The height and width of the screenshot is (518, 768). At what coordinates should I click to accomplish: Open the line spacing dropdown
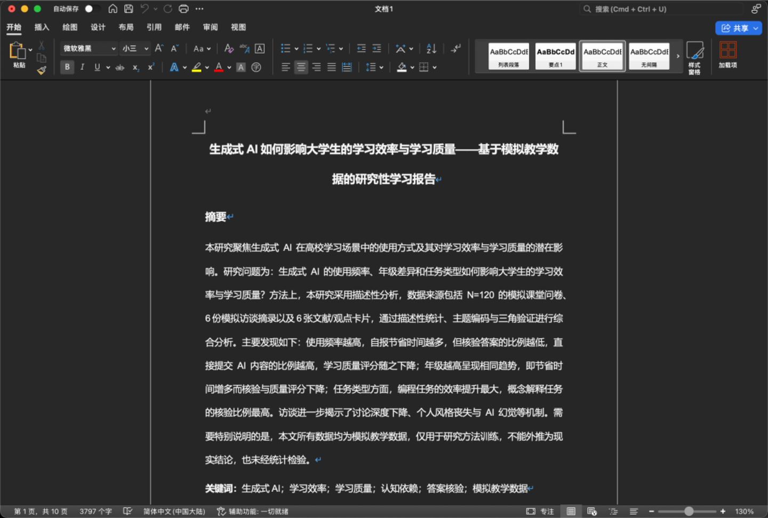[x=374, y=67]
